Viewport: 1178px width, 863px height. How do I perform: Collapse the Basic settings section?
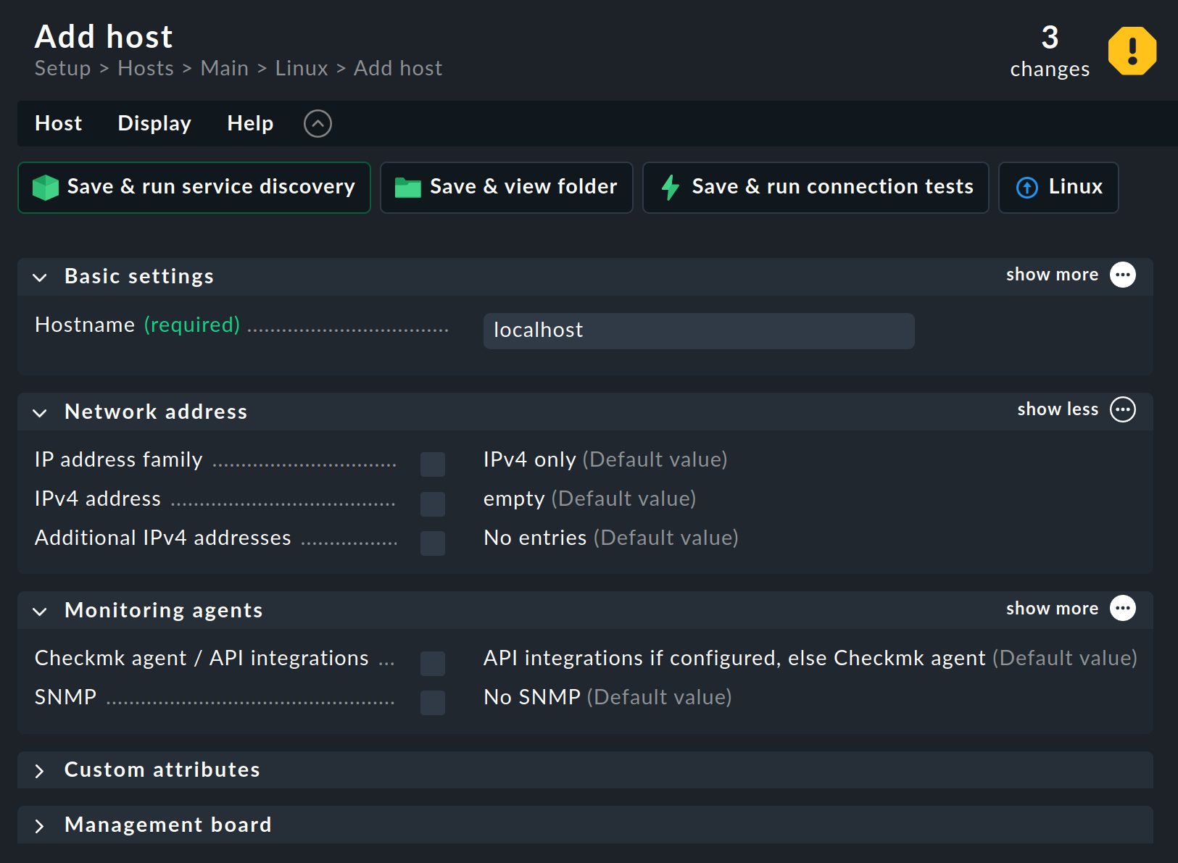pos(40,278)
